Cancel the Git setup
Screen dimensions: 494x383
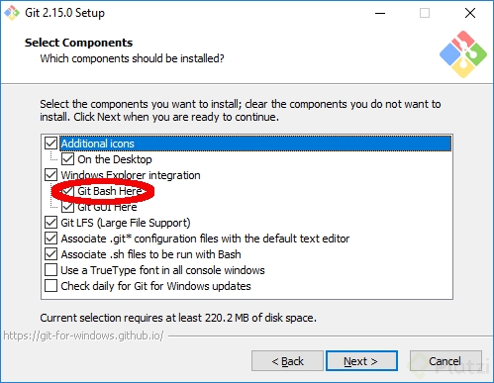(445, 361)
